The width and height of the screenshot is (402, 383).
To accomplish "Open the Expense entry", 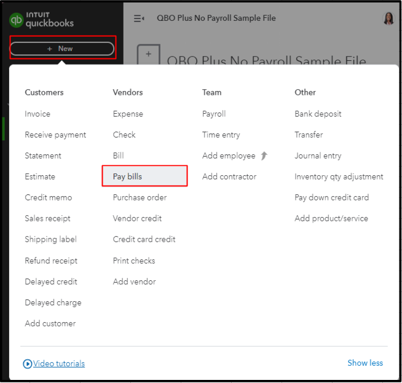I will [x=128, y=114].
